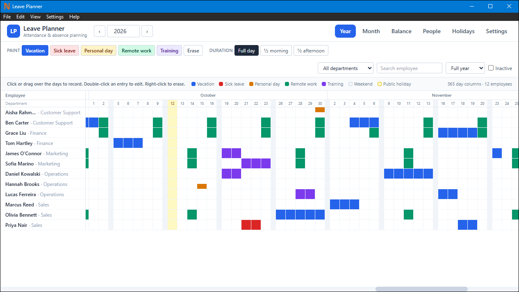This screenshot has width=519, height=292.
Task: Open the Edit menu
Action: coord(20,17)
